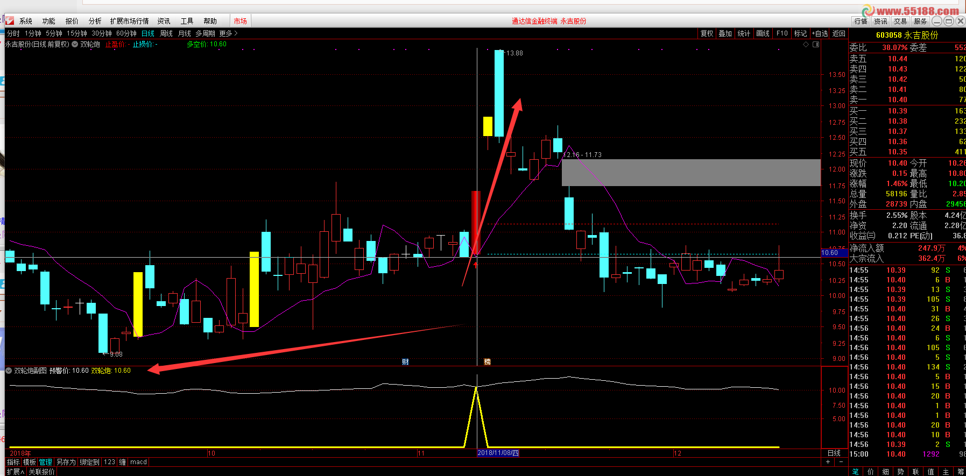Click the 市场 button
Viewport: 966px width, 476px height.
241,21
